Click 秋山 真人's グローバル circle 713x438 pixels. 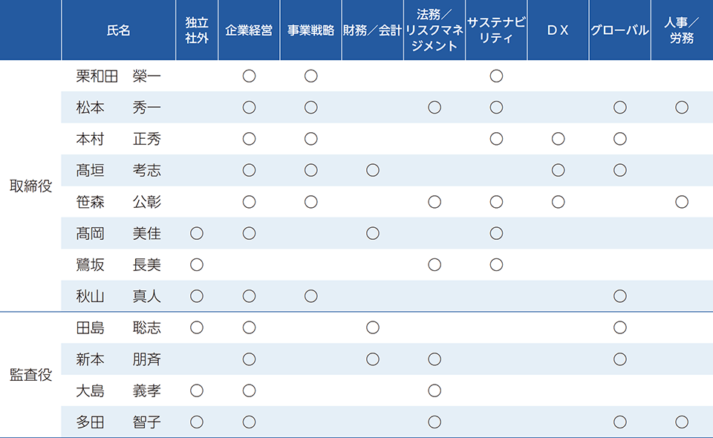pyautogui.click(x=620, y=296)
